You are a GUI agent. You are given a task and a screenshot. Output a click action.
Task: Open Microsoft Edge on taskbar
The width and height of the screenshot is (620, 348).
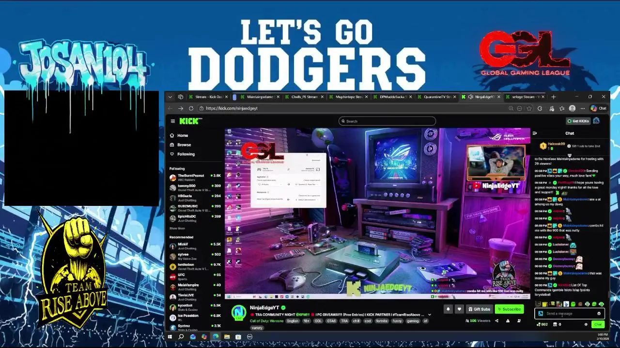(216, 336)
